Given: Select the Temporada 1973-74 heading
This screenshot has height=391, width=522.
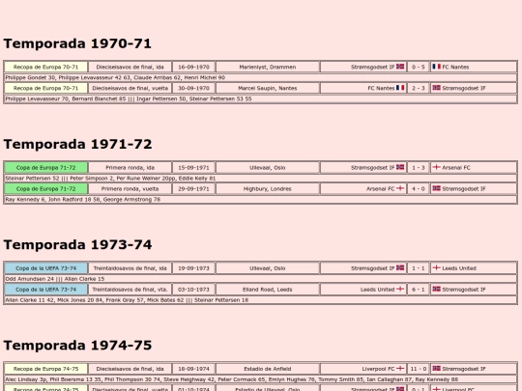Looking at the screenshot, I should pyautogui.click(x=77, y=245).
